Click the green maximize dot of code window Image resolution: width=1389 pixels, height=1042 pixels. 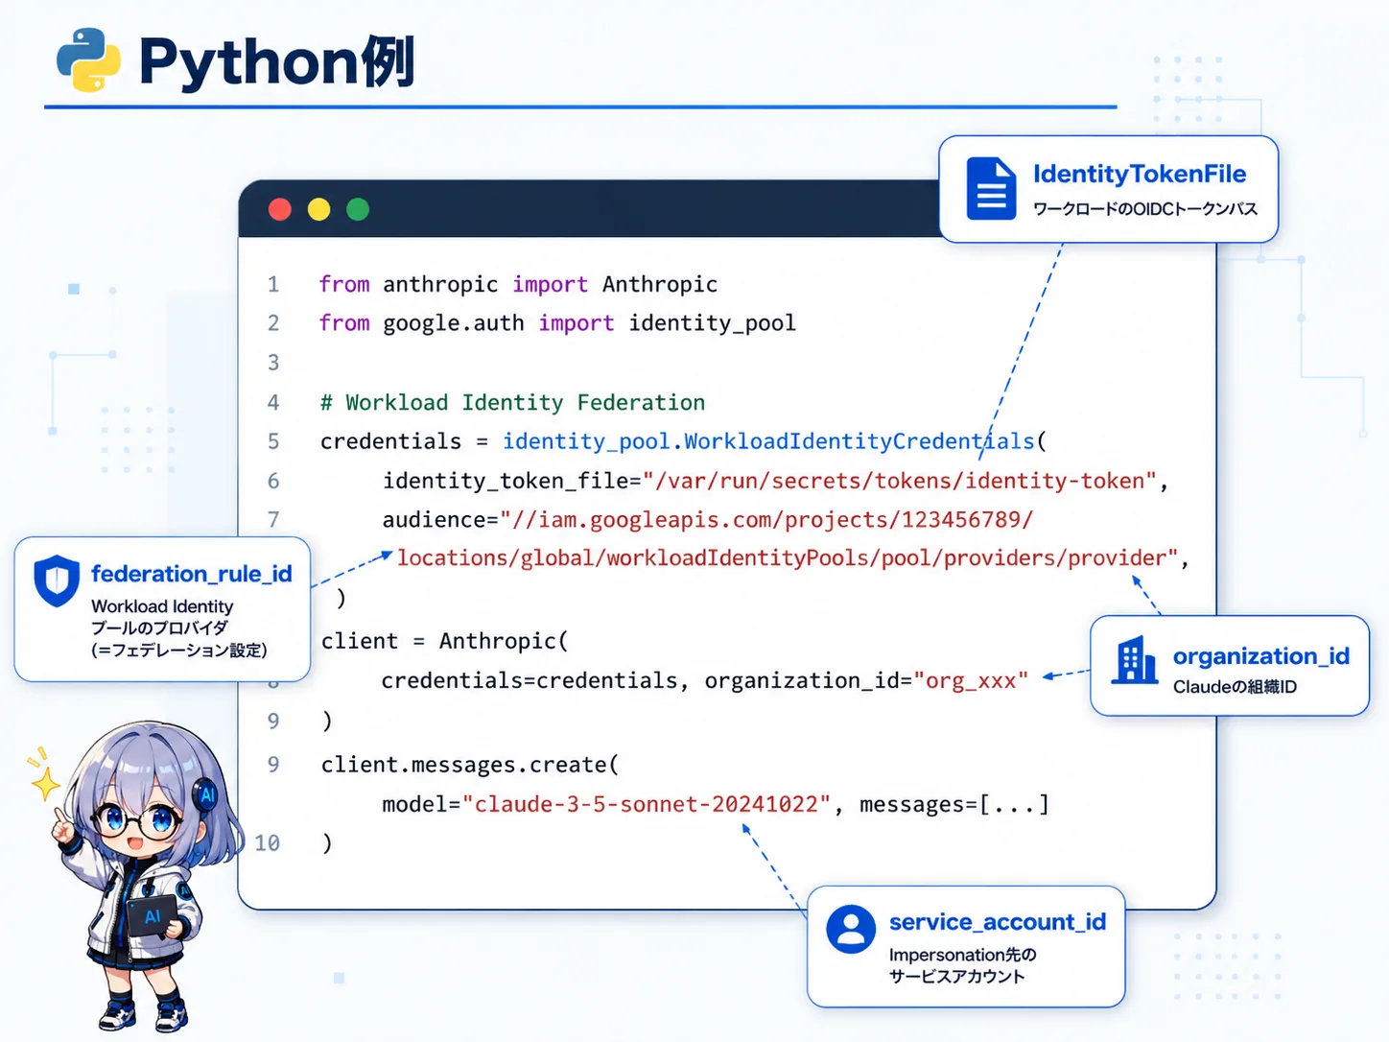(358, 209)
